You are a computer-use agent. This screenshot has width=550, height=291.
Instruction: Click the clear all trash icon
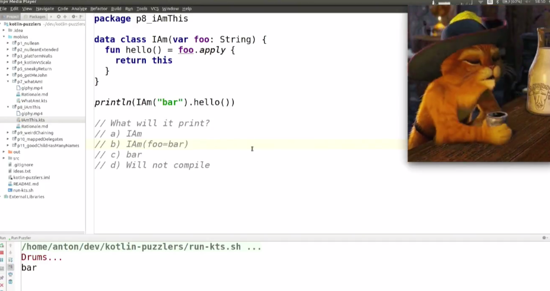[11, 282]
